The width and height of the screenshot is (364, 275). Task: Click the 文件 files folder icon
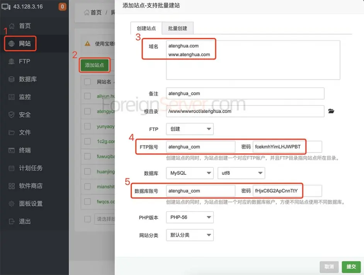click(12, 132)
